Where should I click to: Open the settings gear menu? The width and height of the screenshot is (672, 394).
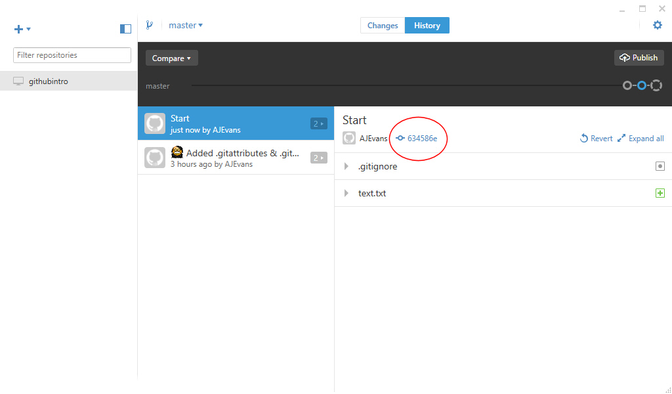click(657, 25)
